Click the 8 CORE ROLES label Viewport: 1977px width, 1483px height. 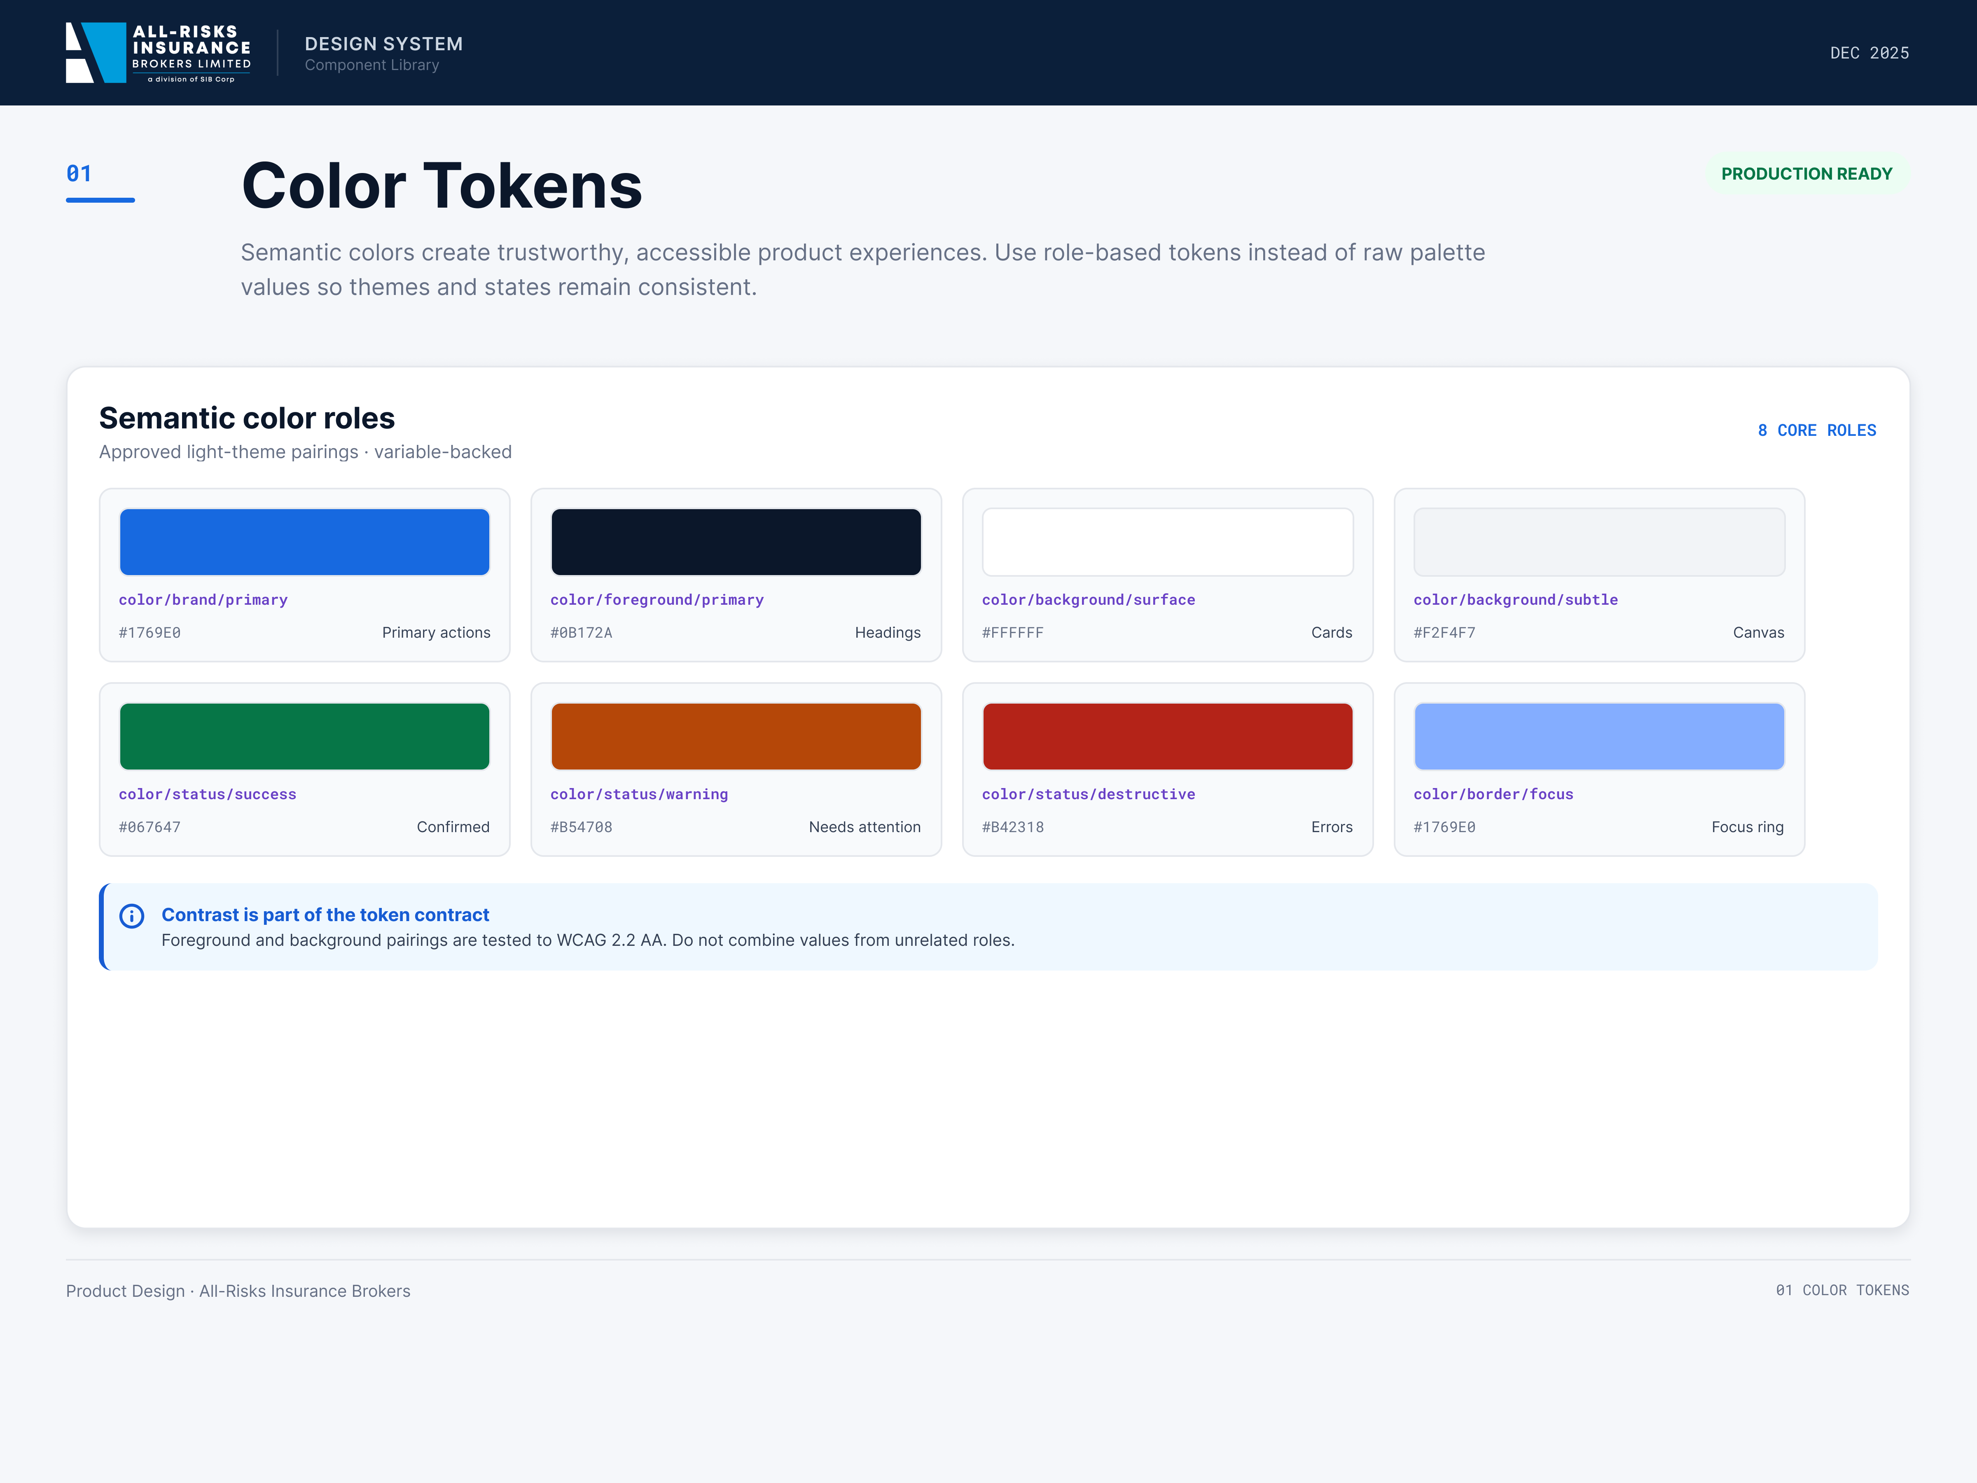pos(1817,430)
